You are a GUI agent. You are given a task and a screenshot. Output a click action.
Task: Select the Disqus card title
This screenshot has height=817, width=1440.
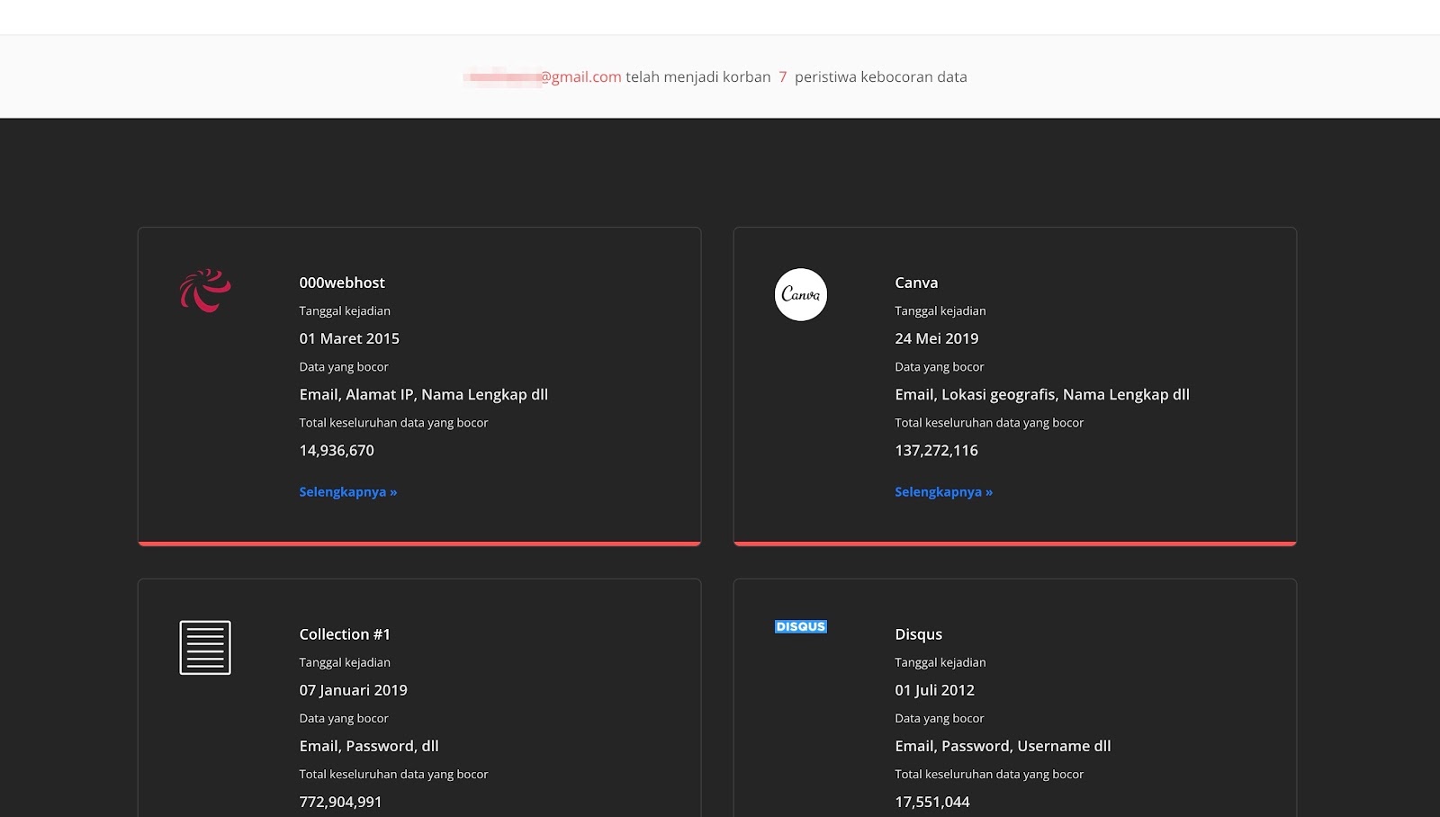pyautogui.click(x=919, y=634)
